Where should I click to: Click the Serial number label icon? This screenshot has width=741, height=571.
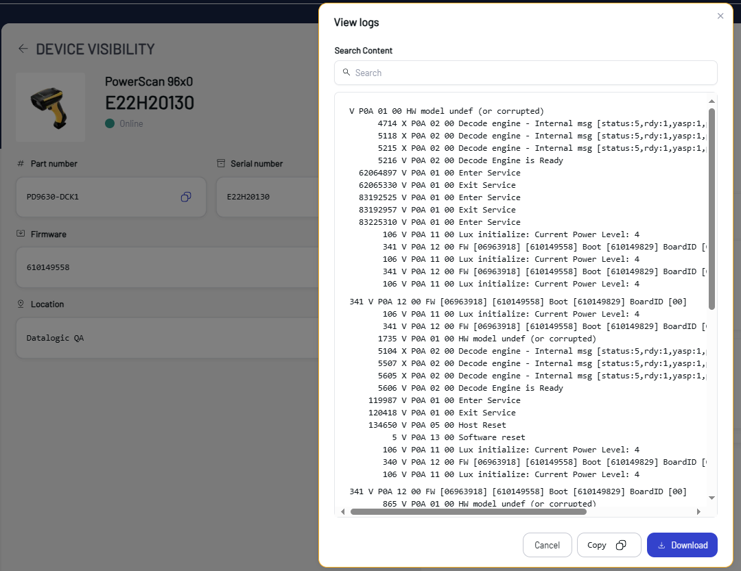(x=221, y=164)
